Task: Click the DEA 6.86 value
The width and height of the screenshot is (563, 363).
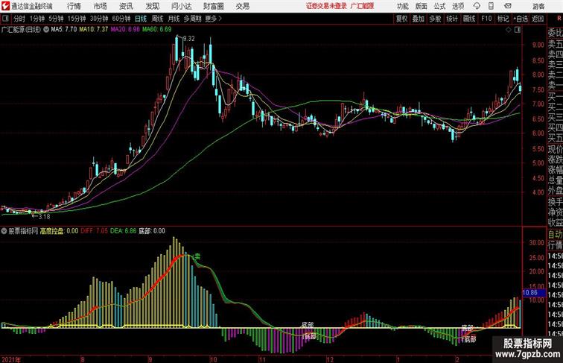Action: [124, 231]
